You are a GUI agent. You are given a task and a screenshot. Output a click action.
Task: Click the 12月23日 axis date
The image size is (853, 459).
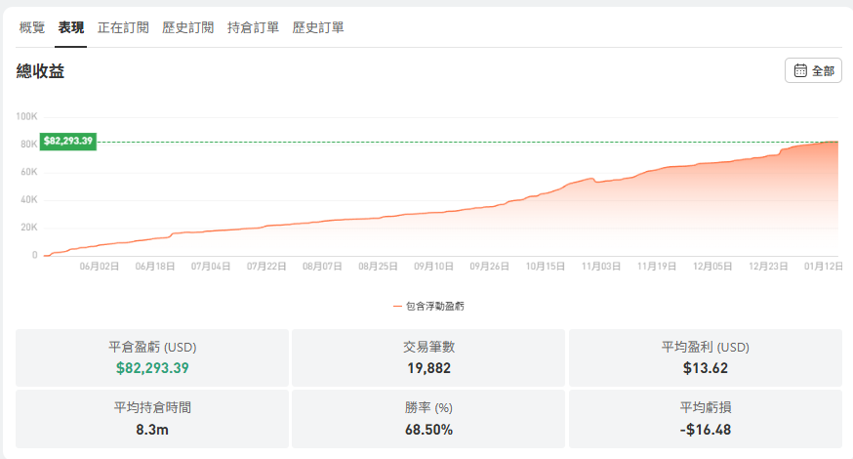[x=768, y=267]
